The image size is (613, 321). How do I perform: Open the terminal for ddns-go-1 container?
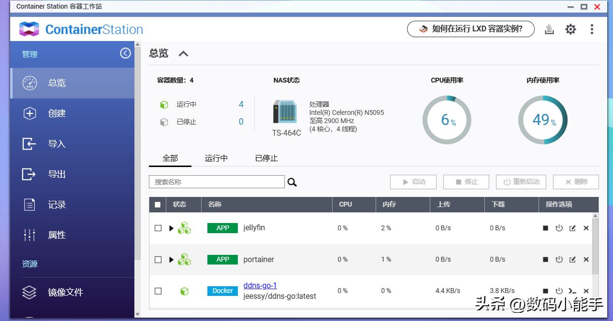tap(573, 291)
